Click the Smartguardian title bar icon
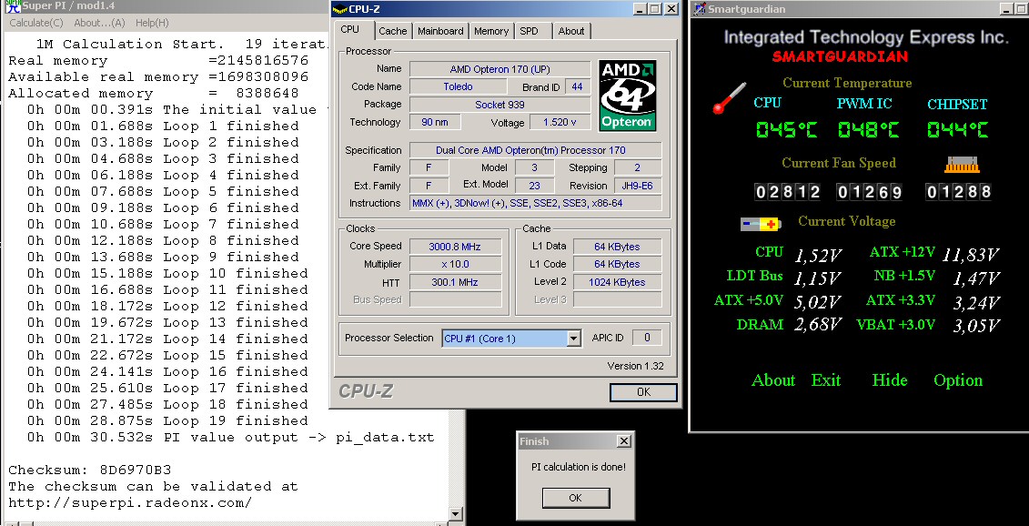 (700, 8)
